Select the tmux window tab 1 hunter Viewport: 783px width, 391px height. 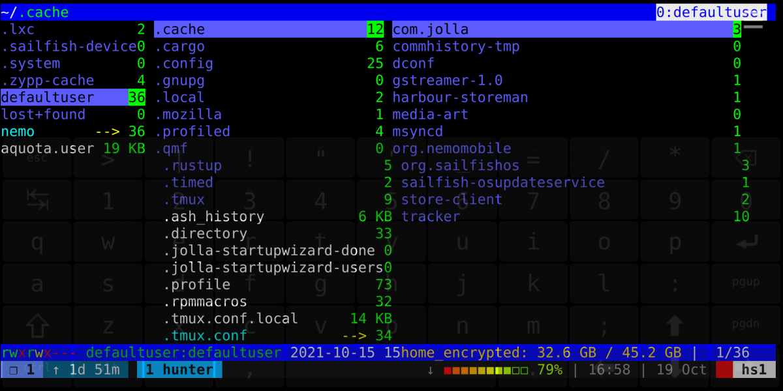click(x=179, y=370)
